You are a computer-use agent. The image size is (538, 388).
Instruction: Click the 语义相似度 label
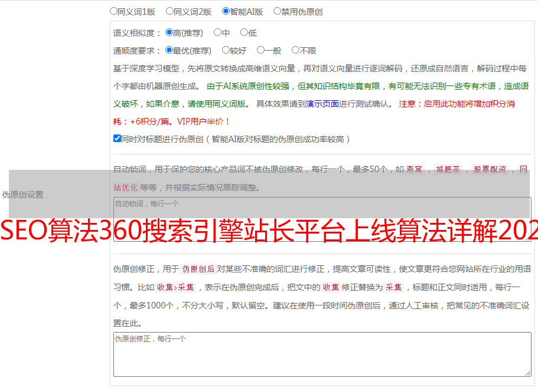137,33
